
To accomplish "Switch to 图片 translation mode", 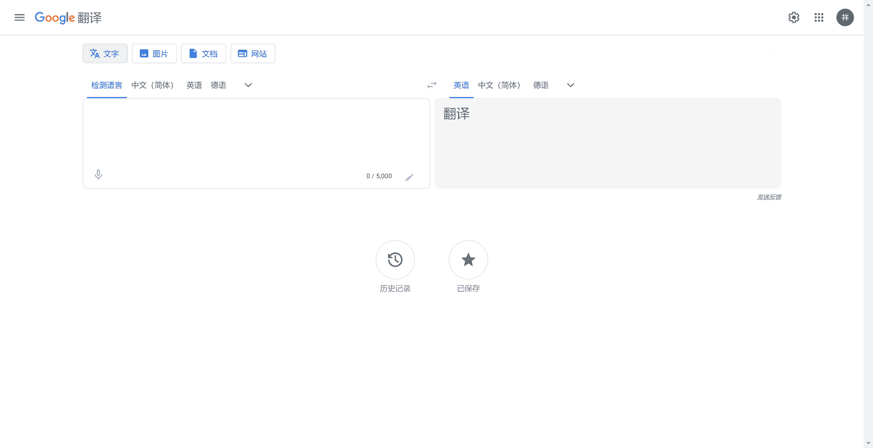I will click(x=154, y=53).
